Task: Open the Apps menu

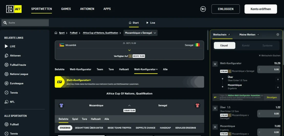Action: pyautogui.click(x=107, y=9)
